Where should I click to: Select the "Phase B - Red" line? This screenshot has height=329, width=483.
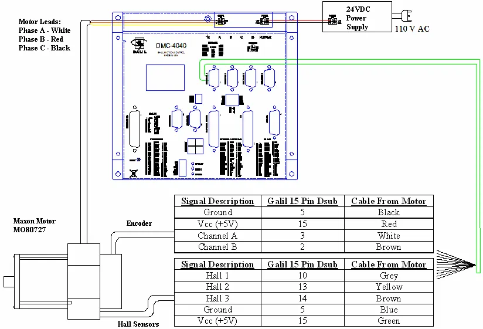pos(40,39)
